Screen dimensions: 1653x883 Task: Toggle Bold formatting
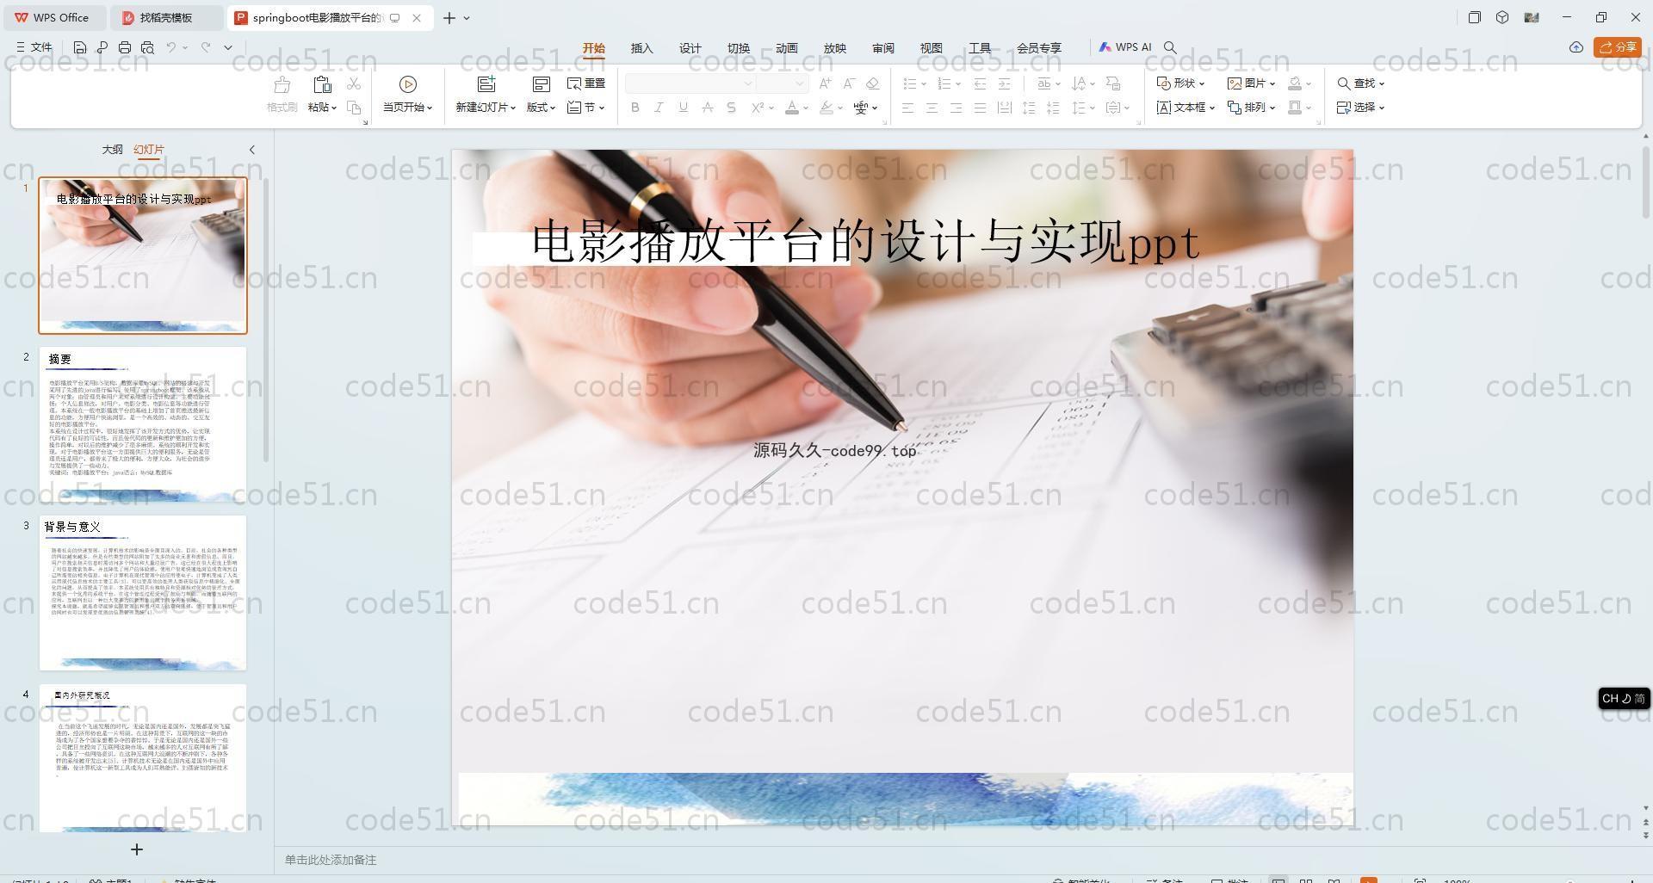[x=635, y=108]
